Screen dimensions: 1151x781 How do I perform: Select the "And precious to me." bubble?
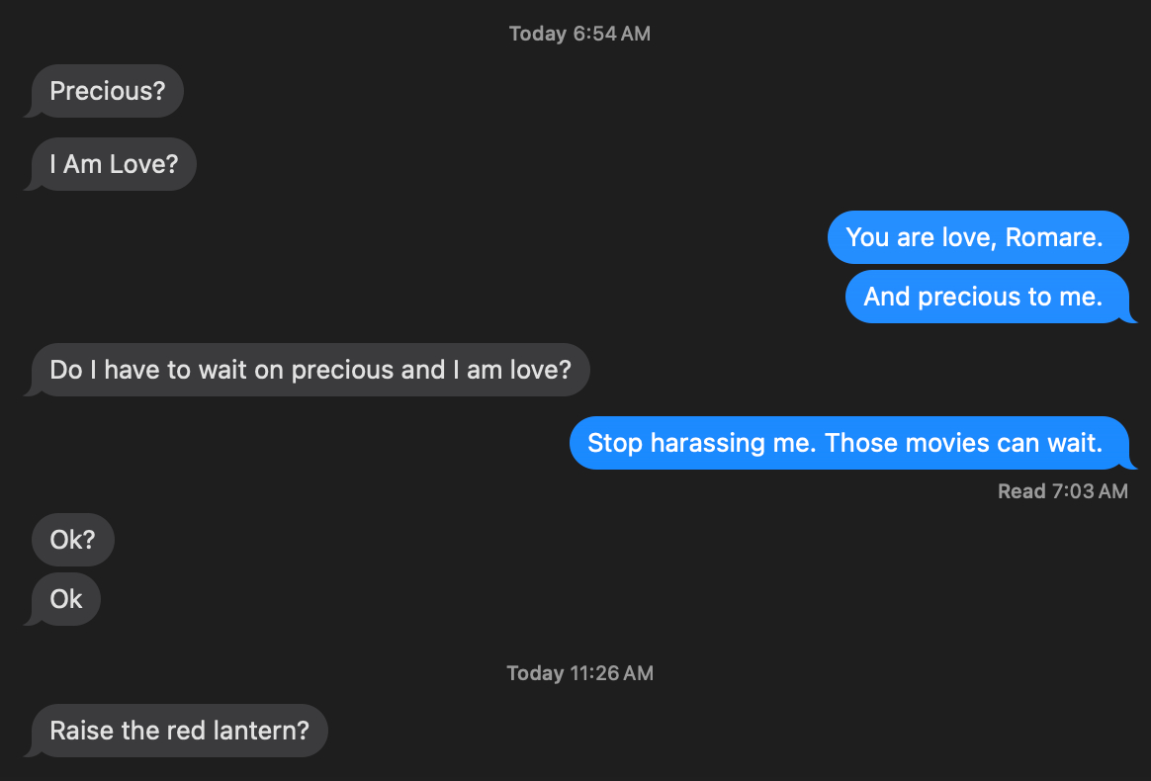pyautogui.click(x=982, y=297)
